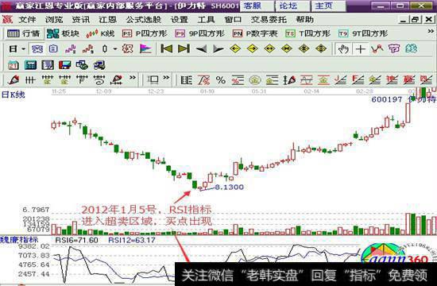Click the black right triangle arrow
The image size is (437, 286).
(x=218, y=49)
